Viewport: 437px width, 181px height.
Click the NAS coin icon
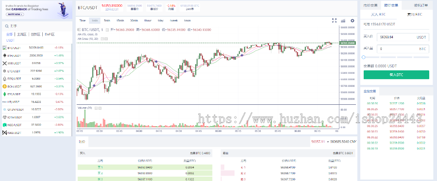click(x=4, y=132)
